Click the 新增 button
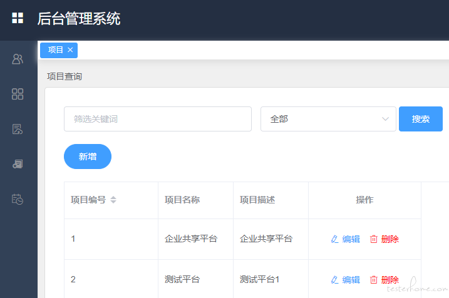Viewport: 449px width, 298px height. 88,157
